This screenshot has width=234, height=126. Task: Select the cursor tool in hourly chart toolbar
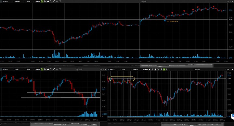[x=149, y=69]
